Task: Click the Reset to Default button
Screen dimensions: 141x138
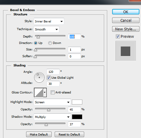Action: (69, 134)
